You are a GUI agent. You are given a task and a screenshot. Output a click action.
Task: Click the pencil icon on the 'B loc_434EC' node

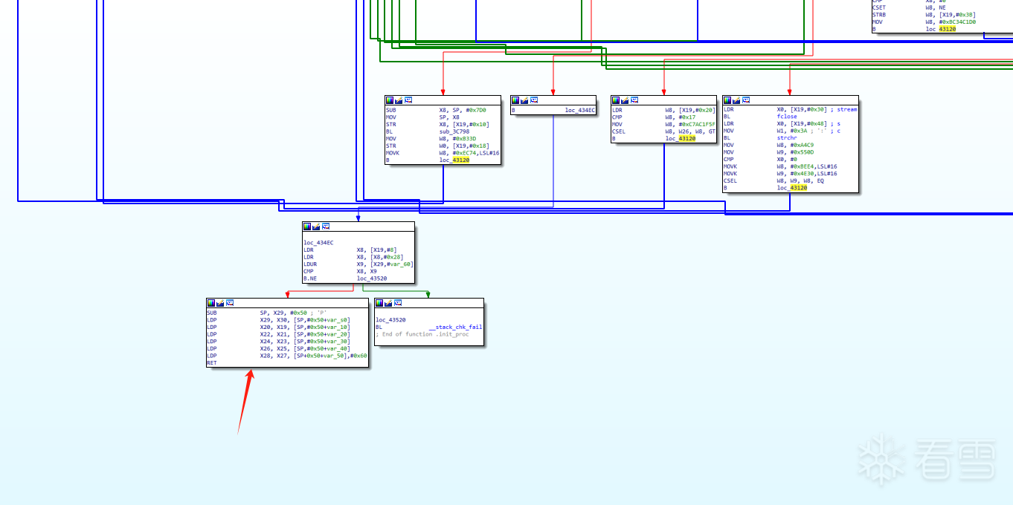(x=524, y=100)
